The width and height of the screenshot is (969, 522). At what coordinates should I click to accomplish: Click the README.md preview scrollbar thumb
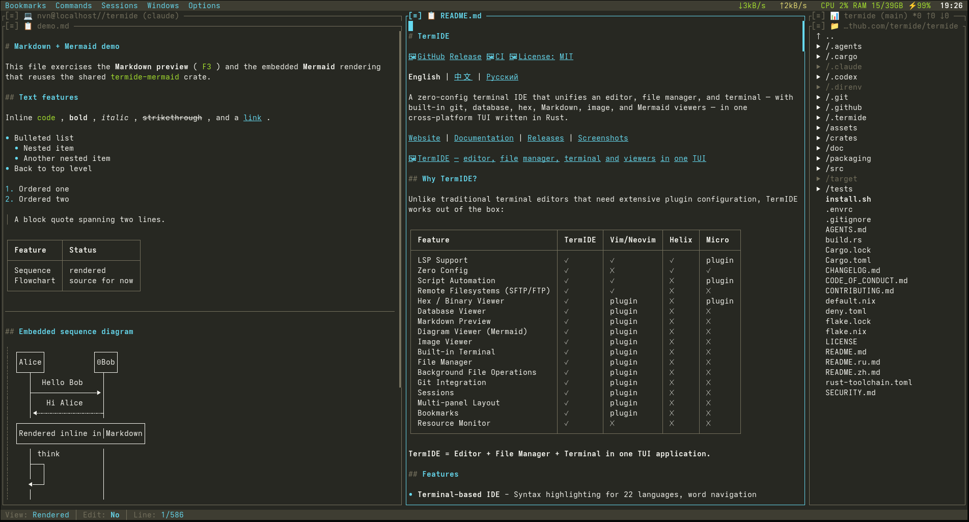(804, 36)
